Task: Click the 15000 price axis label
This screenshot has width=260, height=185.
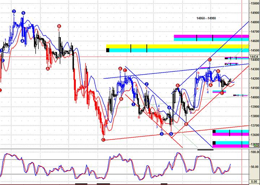Action: pyautogui.click(x=254, y=4)
